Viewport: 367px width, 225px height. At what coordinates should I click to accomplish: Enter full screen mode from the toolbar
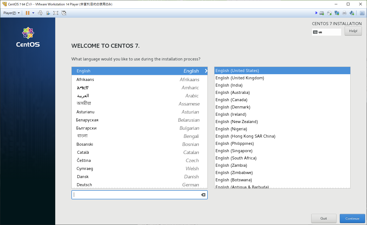click(x=56, y=13)
